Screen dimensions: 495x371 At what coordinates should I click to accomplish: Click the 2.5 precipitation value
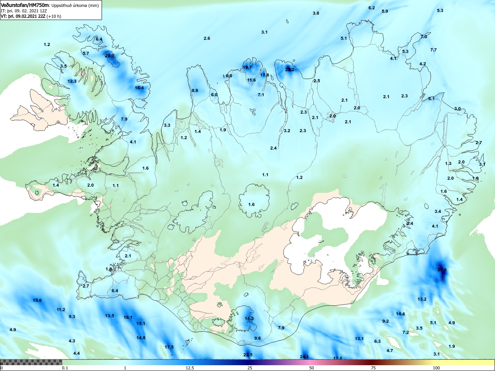coord(317,81)
